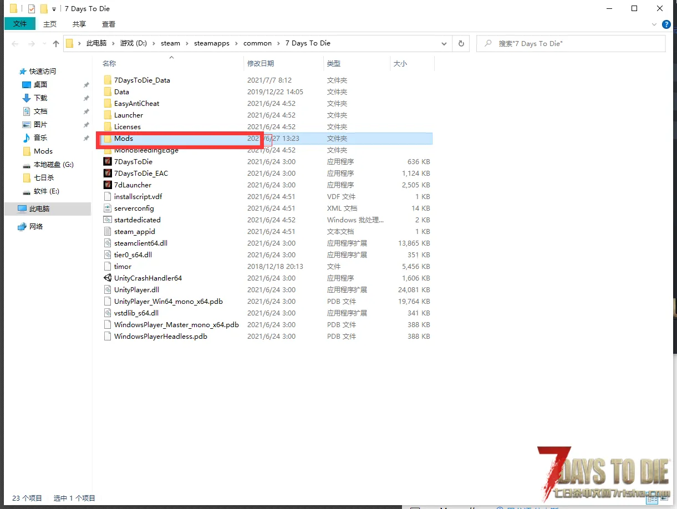Switch to the details view layout button
677x509 pixels.
coord(652,498)
